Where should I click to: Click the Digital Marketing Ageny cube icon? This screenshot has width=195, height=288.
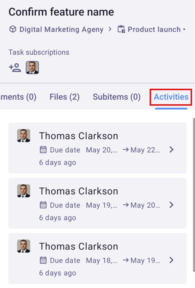pyautogui.click(x=13, y=29)
